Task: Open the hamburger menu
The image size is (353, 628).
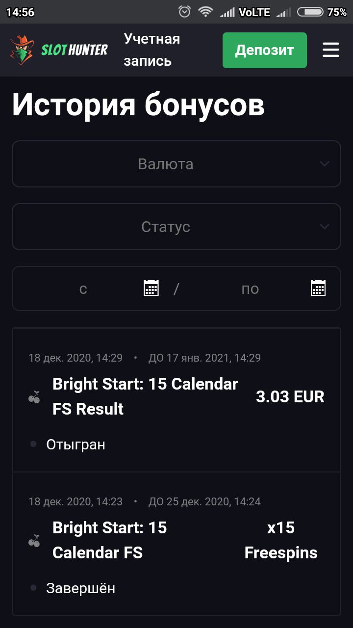Action: coord(331,50)
